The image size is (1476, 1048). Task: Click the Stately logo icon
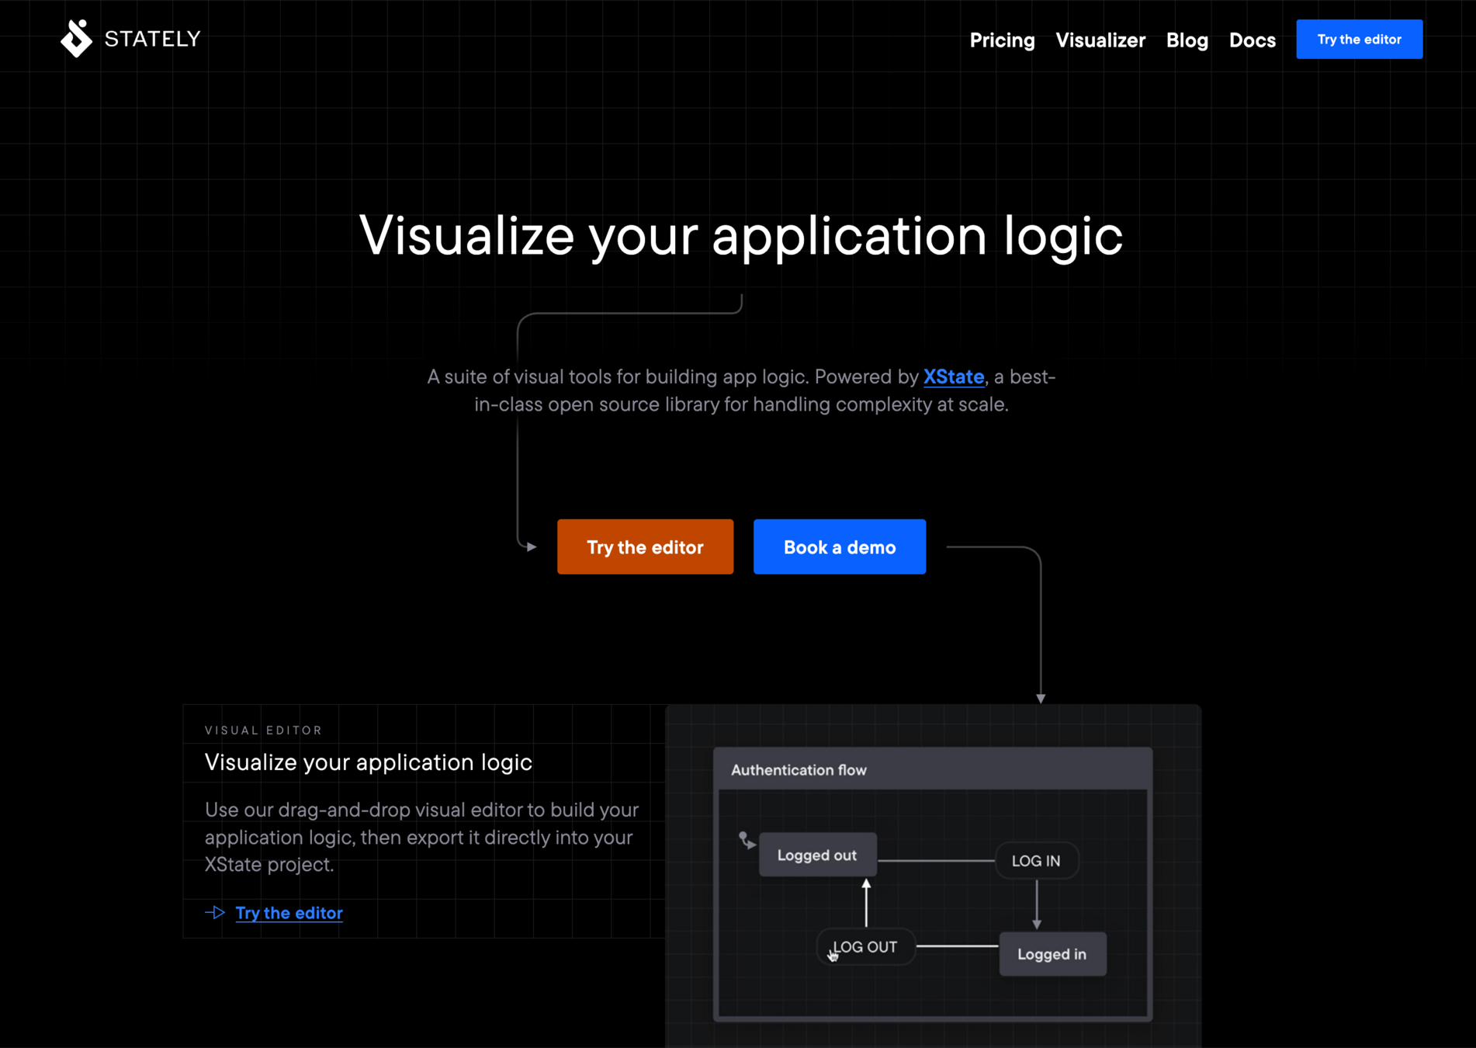76,39
